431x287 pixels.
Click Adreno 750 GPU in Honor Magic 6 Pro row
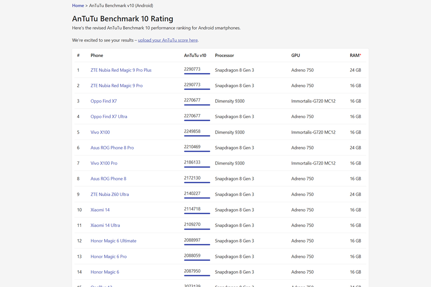(302, 257)
